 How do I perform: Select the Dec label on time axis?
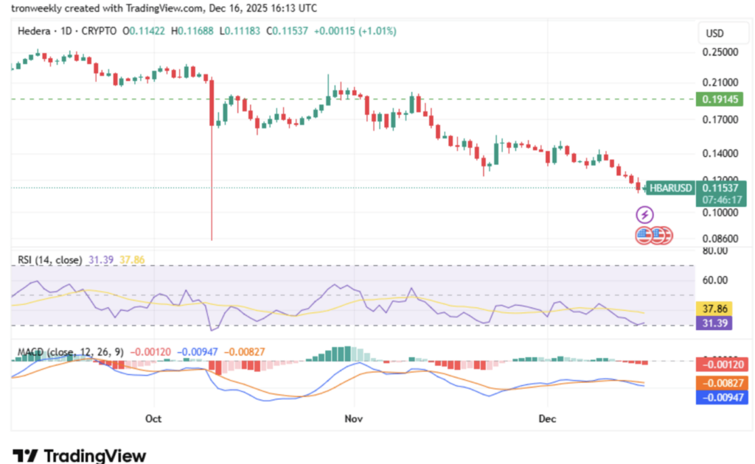[546, 418]
